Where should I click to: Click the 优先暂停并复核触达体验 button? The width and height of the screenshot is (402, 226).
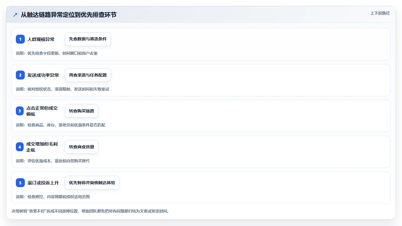92,183
